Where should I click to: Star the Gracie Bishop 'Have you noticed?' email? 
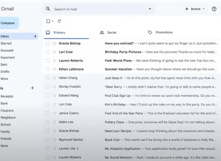54,43
